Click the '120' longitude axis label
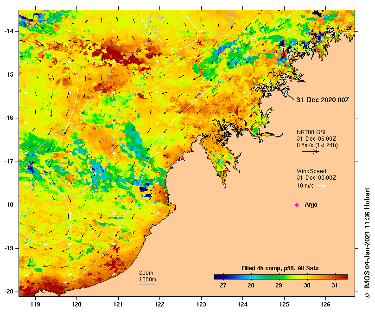This screenshot has width=375, height=312. pos(77,305)
